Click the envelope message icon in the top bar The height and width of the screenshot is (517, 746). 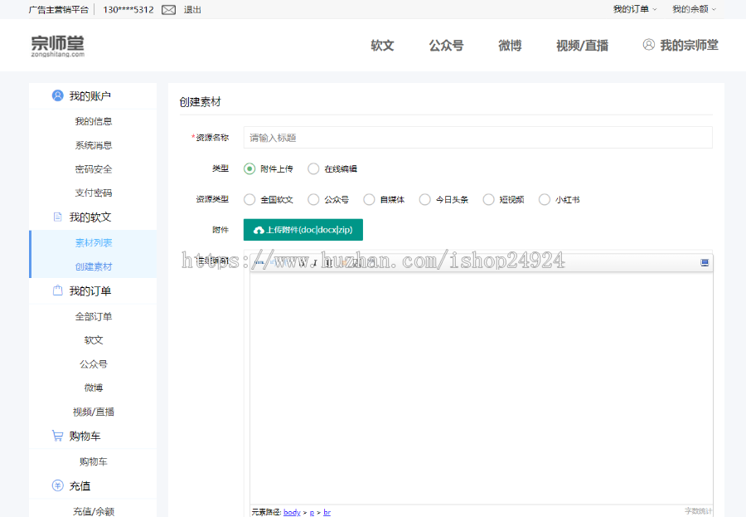[167, 11]
